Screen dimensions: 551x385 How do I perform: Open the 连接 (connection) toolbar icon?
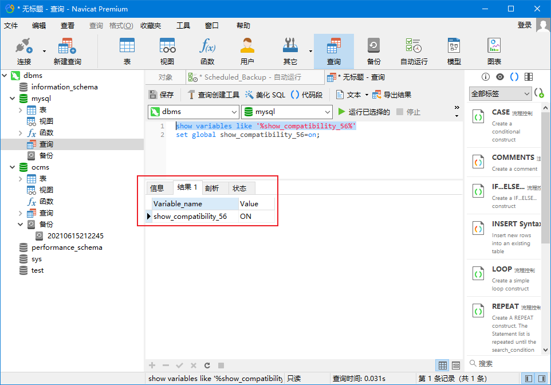click(x=23, y=52)
